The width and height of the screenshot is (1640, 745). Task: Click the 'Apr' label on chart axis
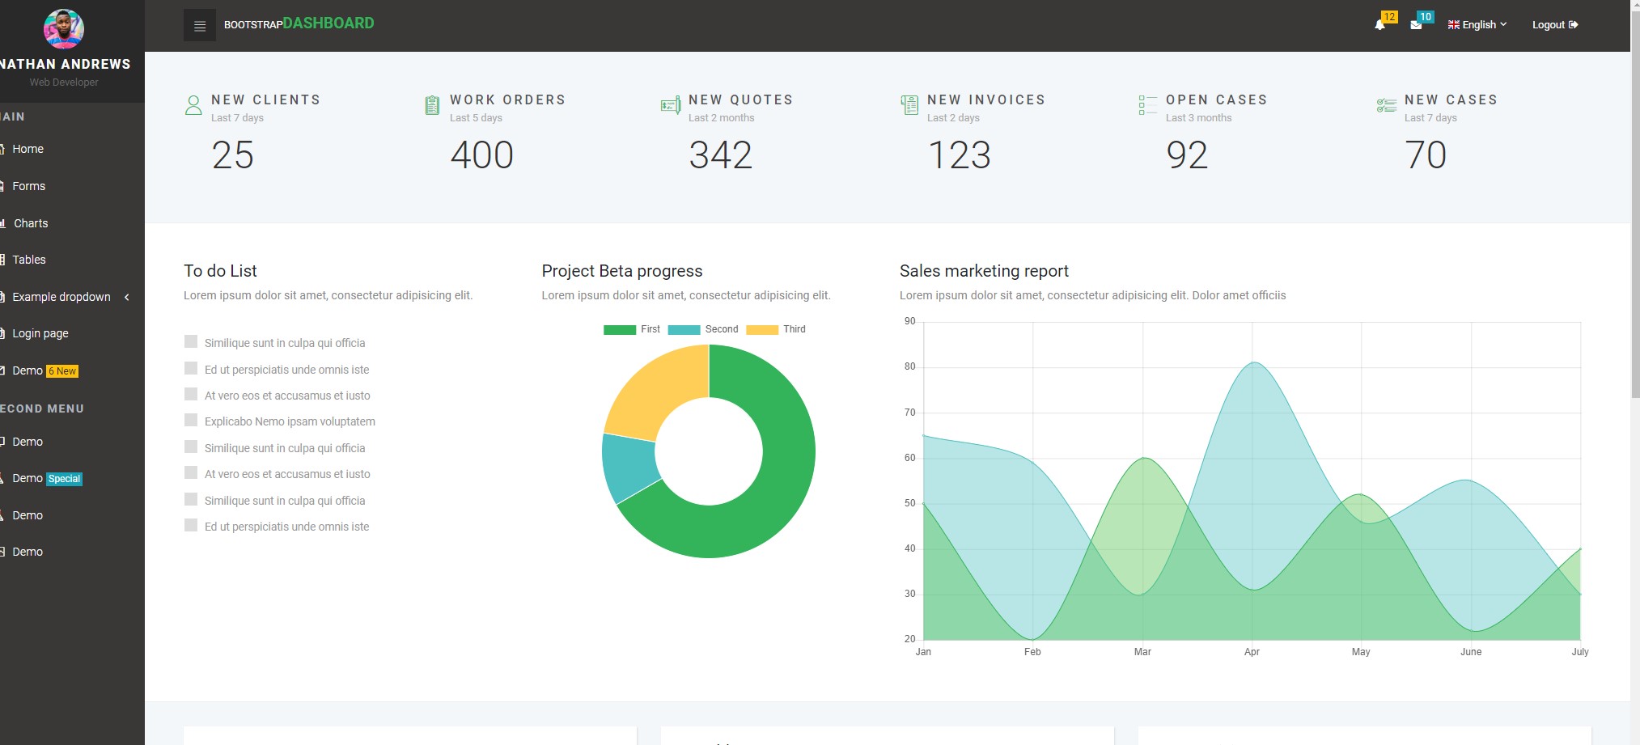coord(1252,652)
